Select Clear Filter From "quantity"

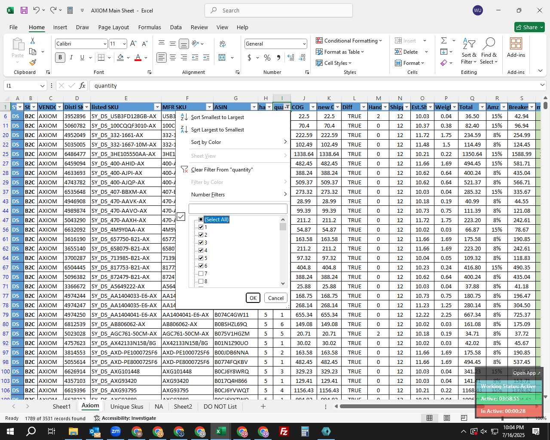click(x=222, y=169)
